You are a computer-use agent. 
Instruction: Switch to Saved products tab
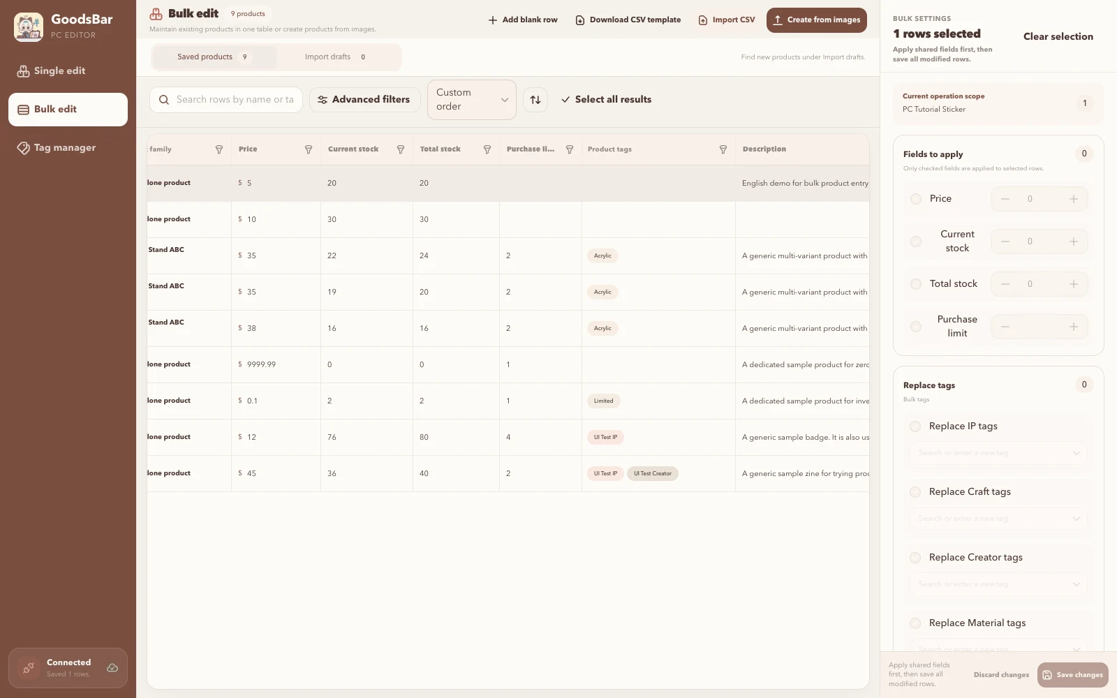214,57
